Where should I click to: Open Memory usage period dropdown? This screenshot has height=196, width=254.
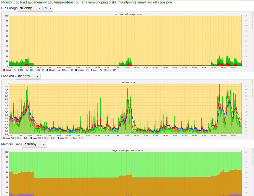coord(35,144)
